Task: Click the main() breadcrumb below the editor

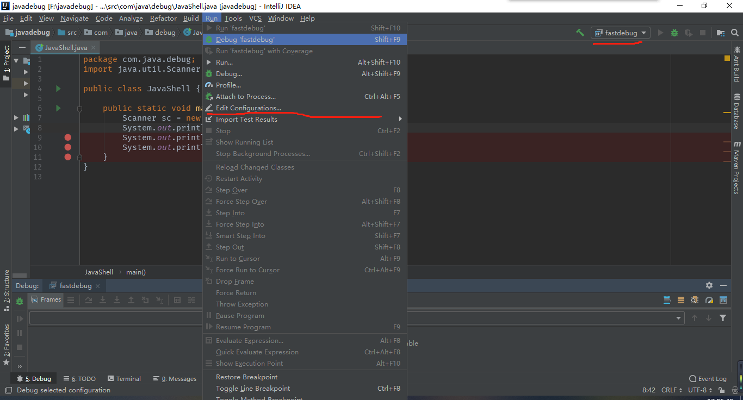Action: point(136,272)
